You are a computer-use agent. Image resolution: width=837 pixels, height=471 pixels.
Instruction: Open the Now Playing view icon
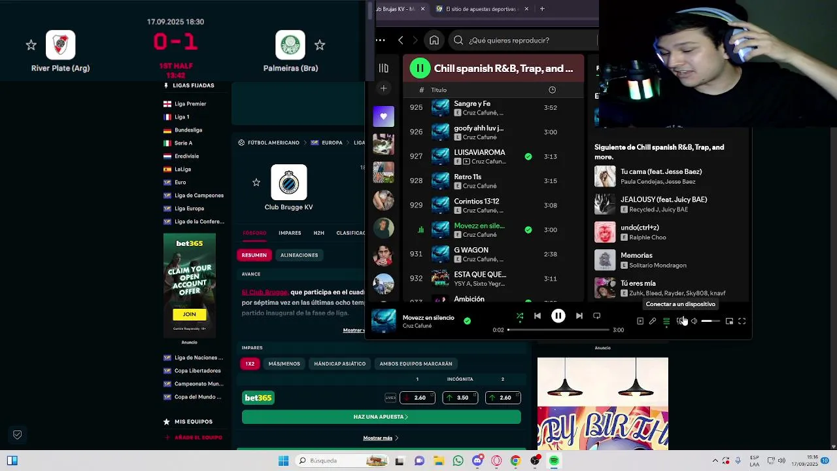tap(640, 321)
